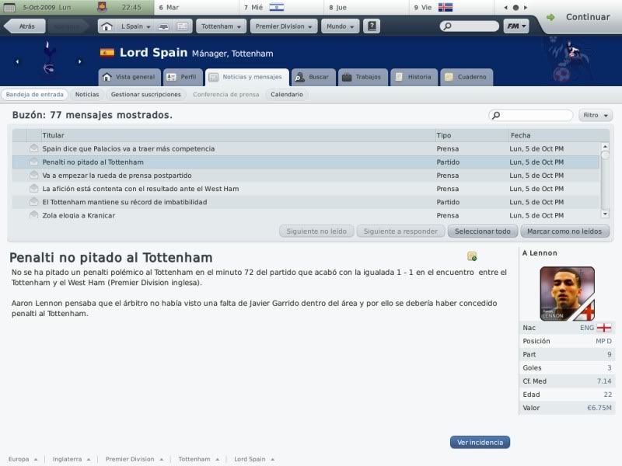Switch to Trabajos tab
622x466 pixels.
[x=362, y=77]
